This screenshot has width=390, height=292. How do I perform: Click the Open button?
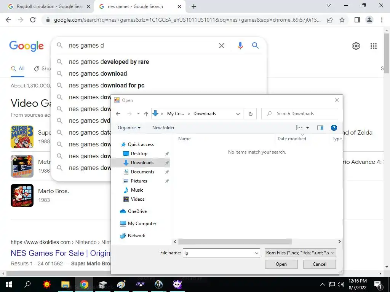point(281,264)
